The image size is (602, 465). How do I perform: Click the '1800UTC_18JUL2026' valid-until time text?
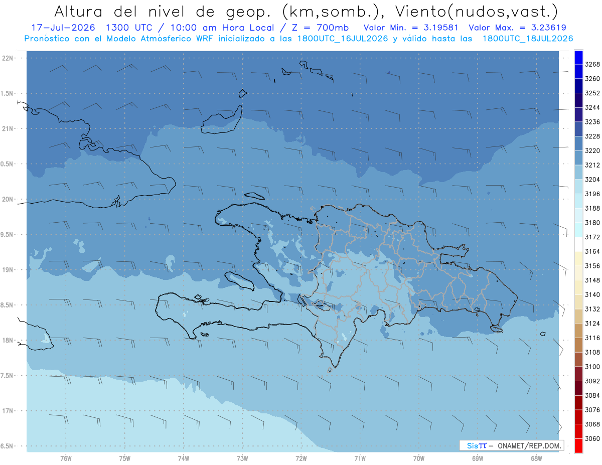pyautogui.click(x=528, y=39)
